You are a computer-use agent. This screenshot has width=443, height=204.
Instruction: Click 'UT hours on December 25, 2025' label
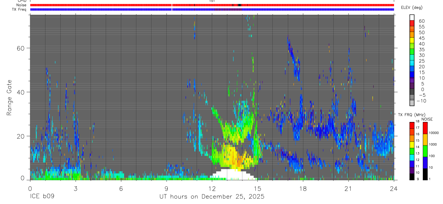tap(212, 197)
